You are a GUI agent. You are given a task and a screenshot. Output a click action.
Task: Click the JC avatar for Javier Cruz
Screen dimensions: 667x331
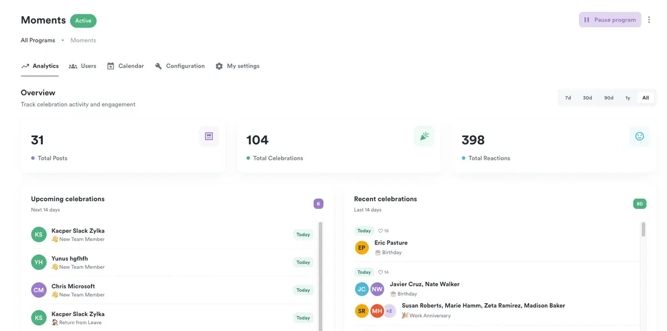(x=362, y=289)
